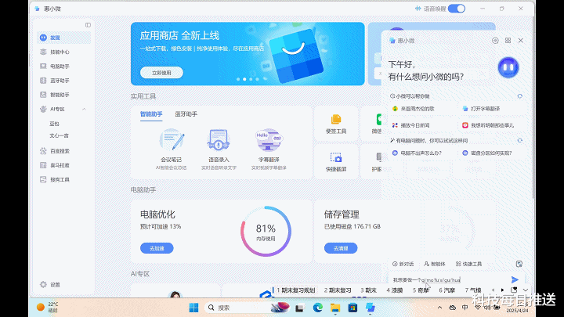Image resolution: width=564 pixels, height=317 pixels.
Task: Choose the first song suggestion chip
Action: coord(414,109)
